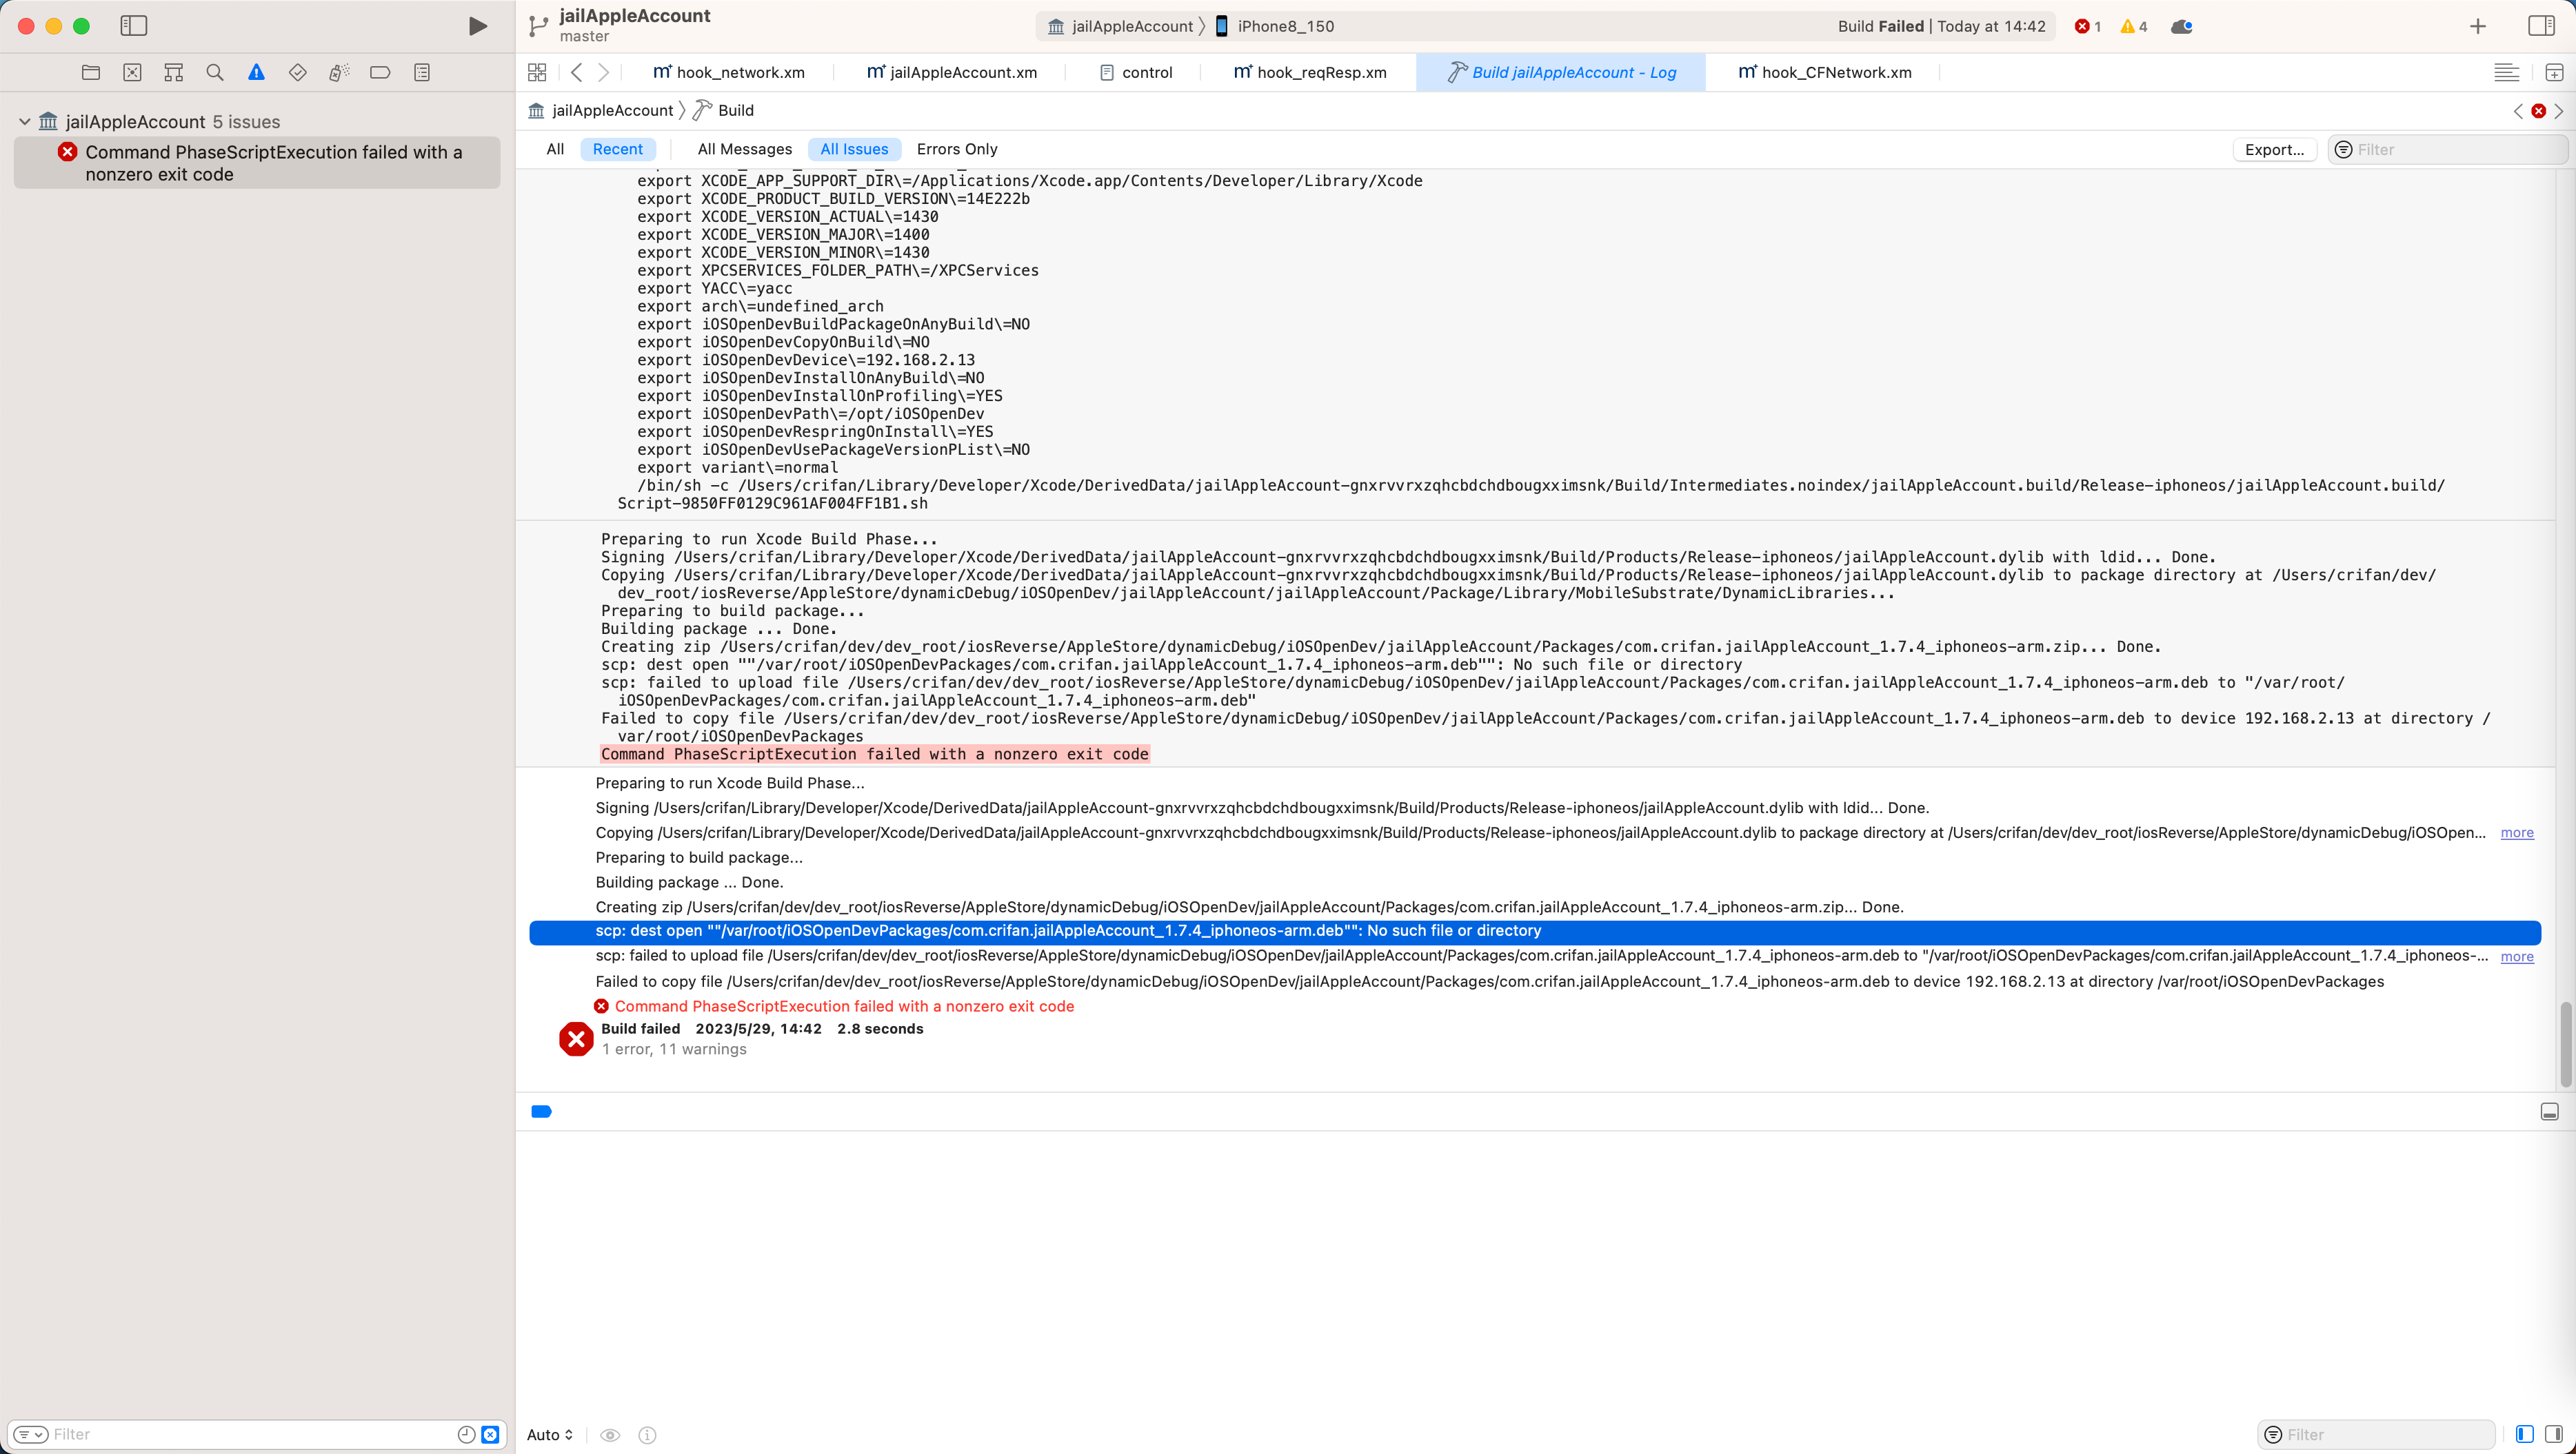Open editor options lines icon
Viewport: 2576px width, 1454px height.
pos(2506,72)
